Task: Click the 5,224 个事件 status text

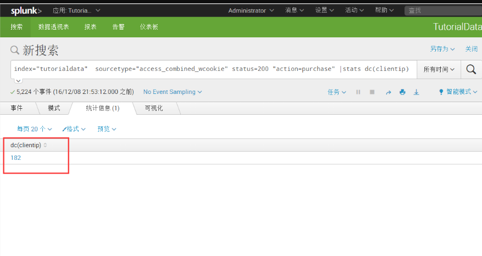Action: pos(75,92)
